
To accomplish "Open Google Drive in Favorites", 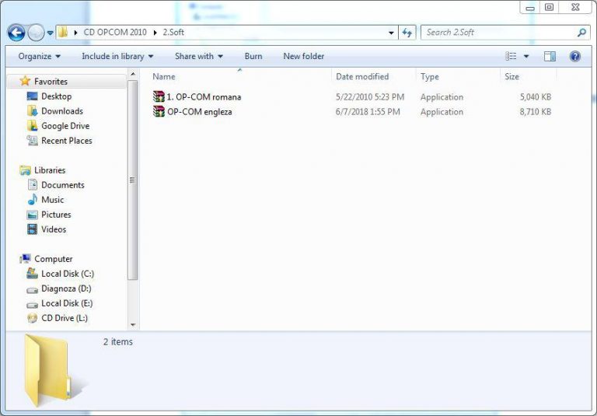I will coord(65,126).
